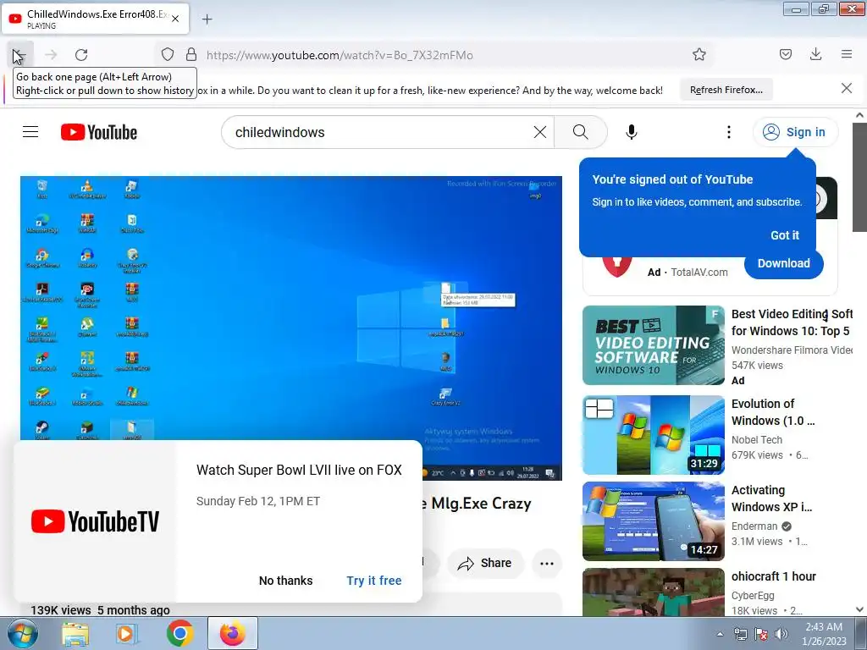867x650 pixels.
Task: Open the tracking protection shield icon
Action: 168,55
